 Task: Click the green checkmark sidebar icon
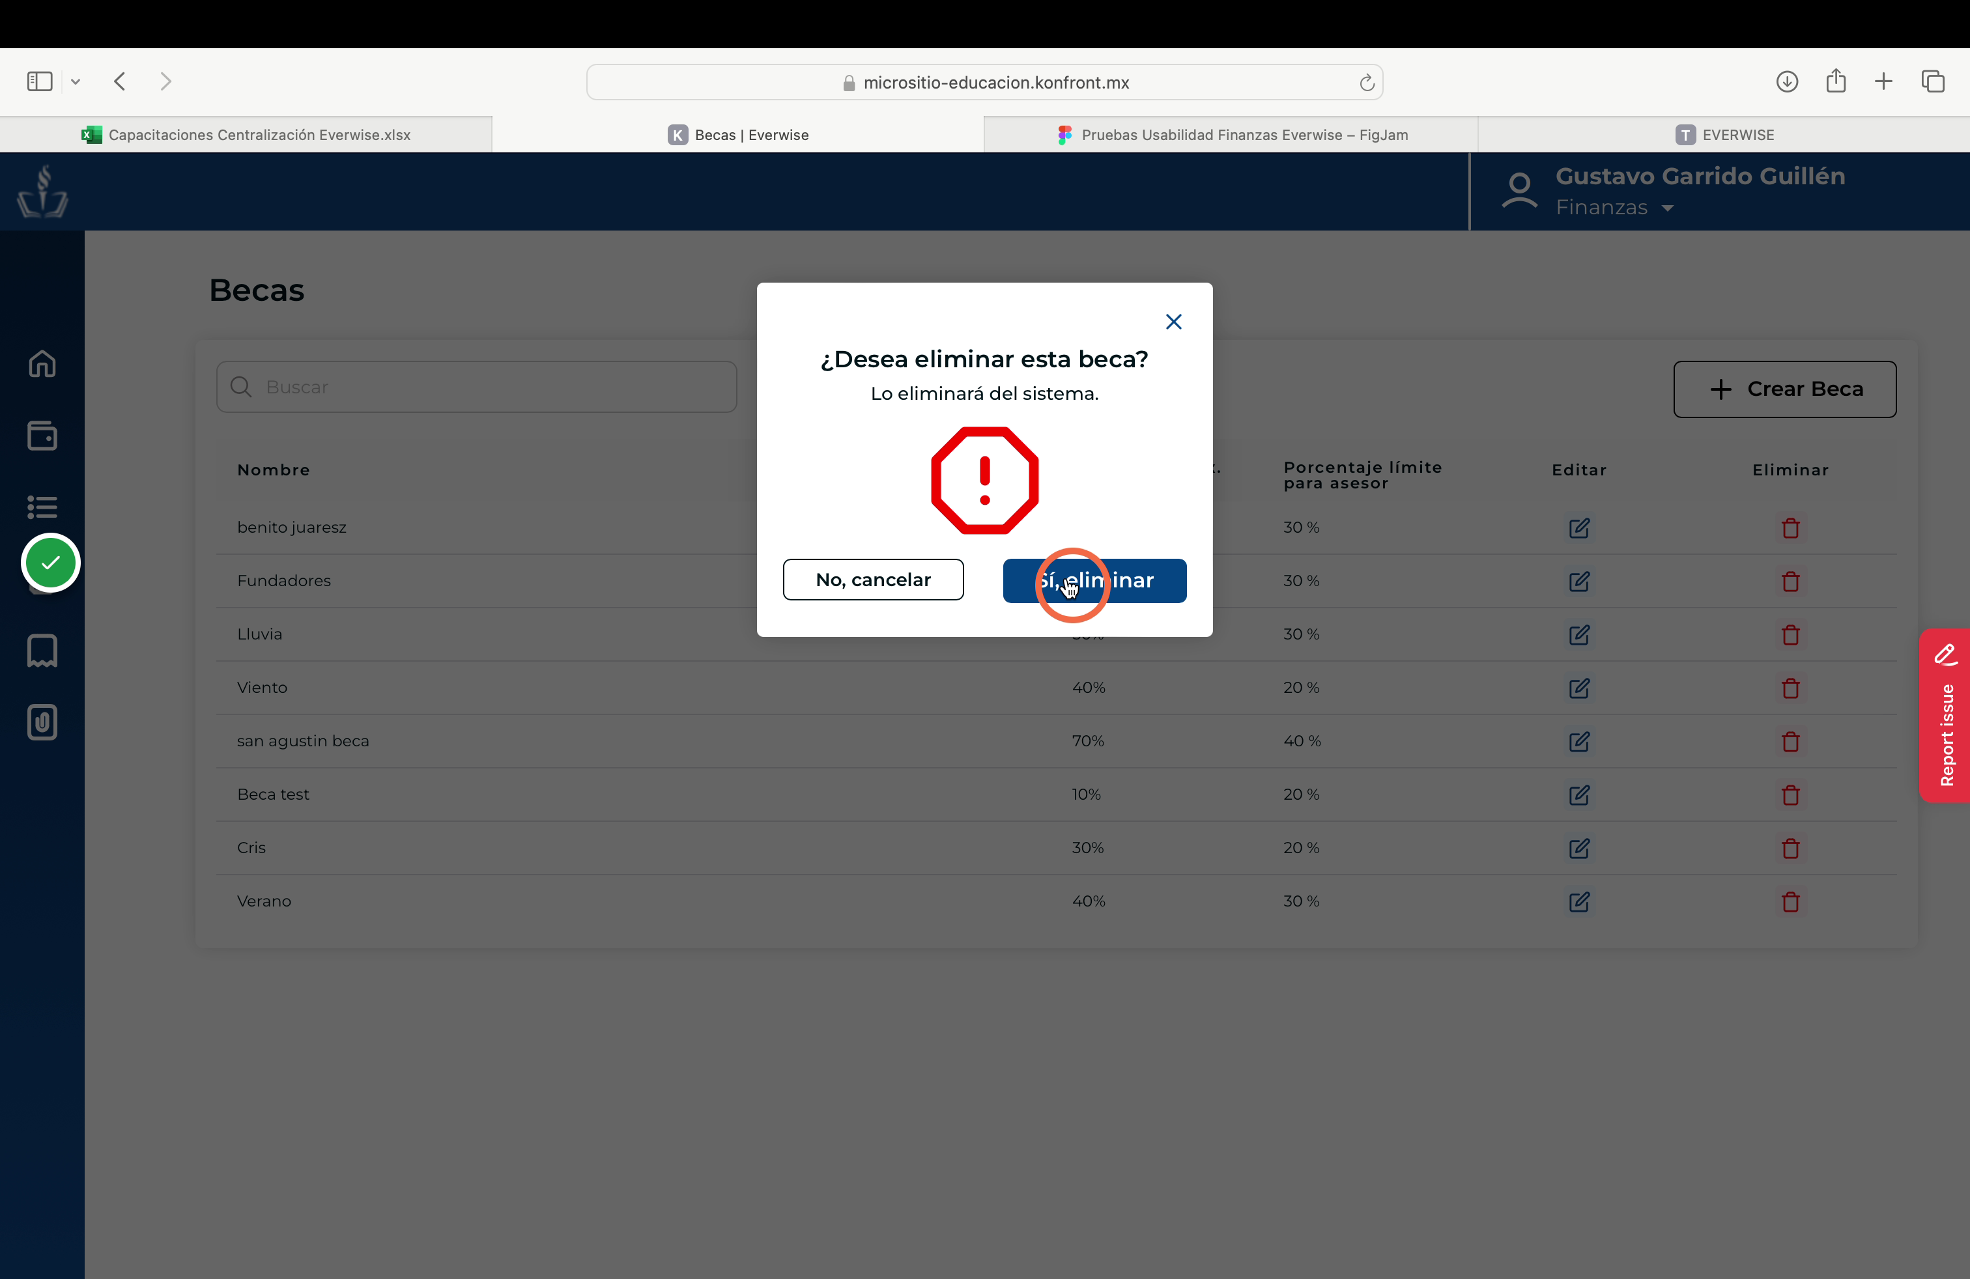(51, 563)
